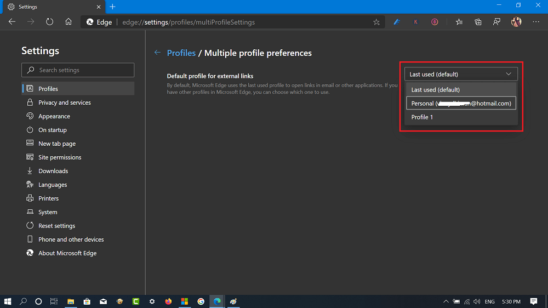Launch Firefox from the taskbar

coord(168,301)
